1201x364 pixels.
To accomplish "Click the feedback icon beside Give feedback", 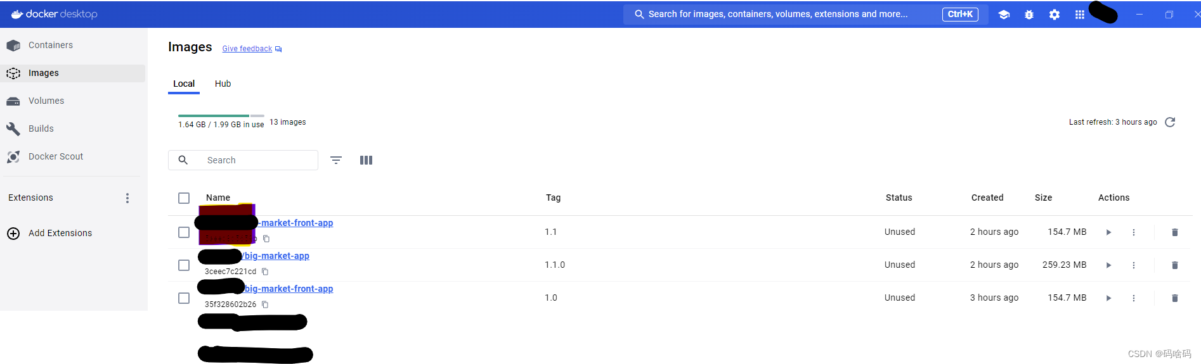I will (x=278, y=49).
